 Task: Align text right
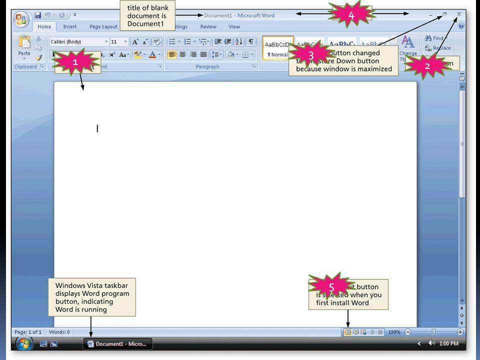pos(193,55)
